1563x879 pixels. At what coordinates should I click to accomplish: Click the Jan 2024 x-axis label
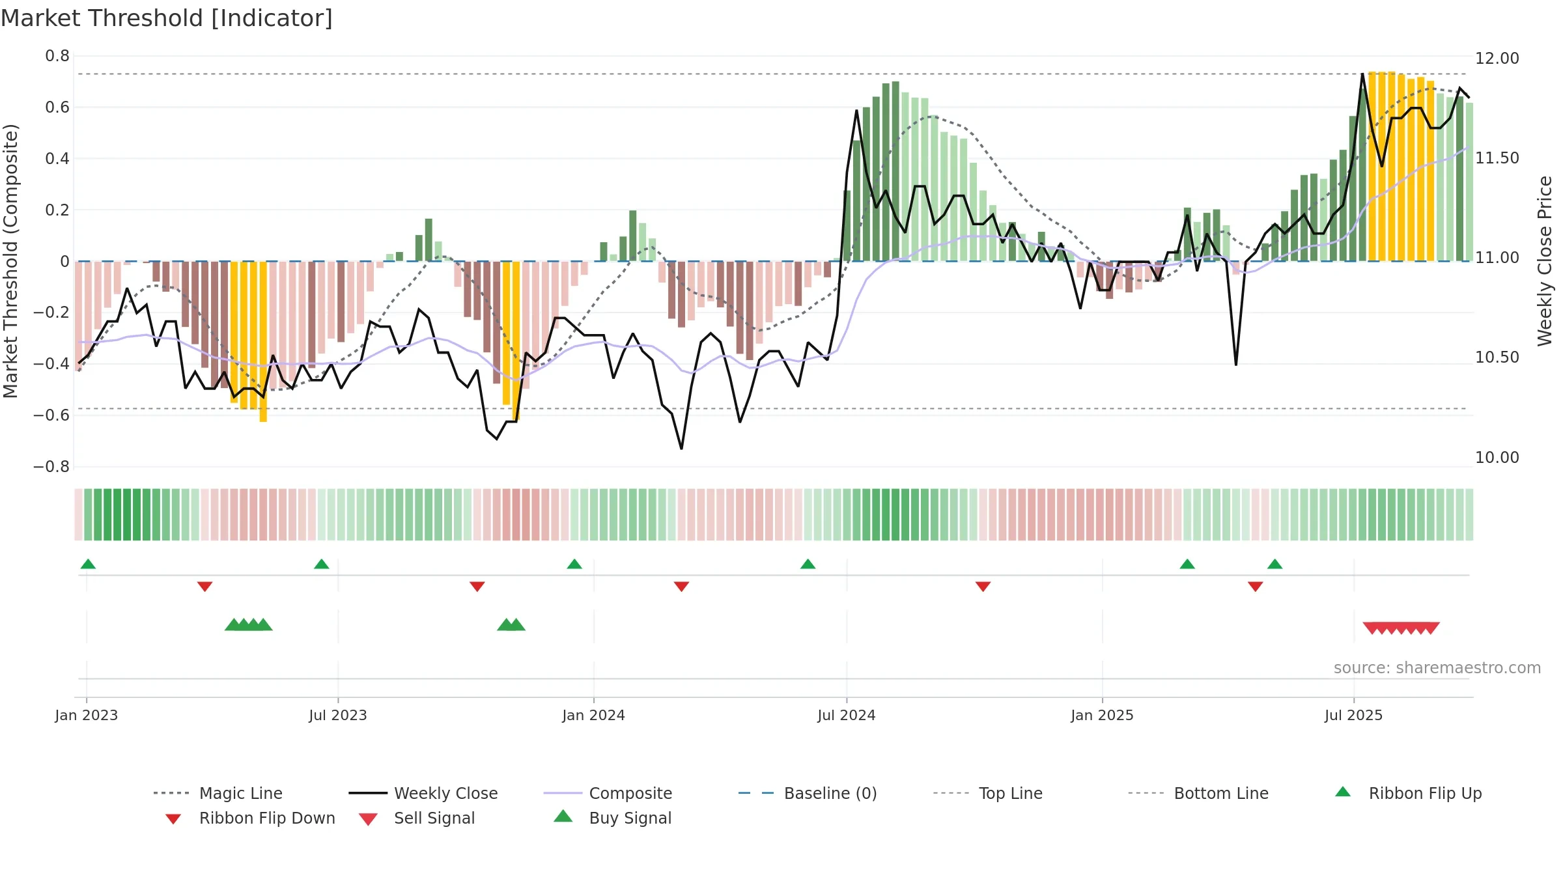click(x=594, y=716)
